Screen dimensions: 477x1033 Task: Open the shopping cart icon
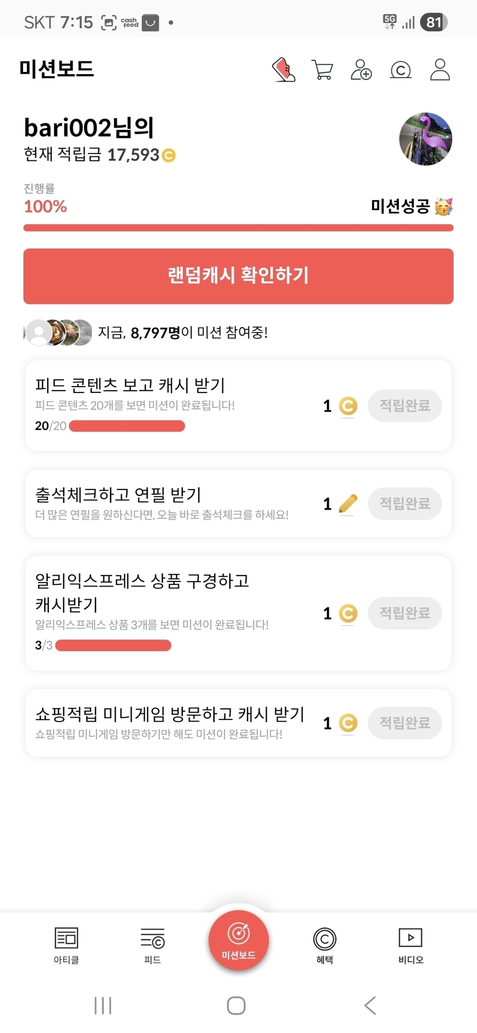point(322,70)
